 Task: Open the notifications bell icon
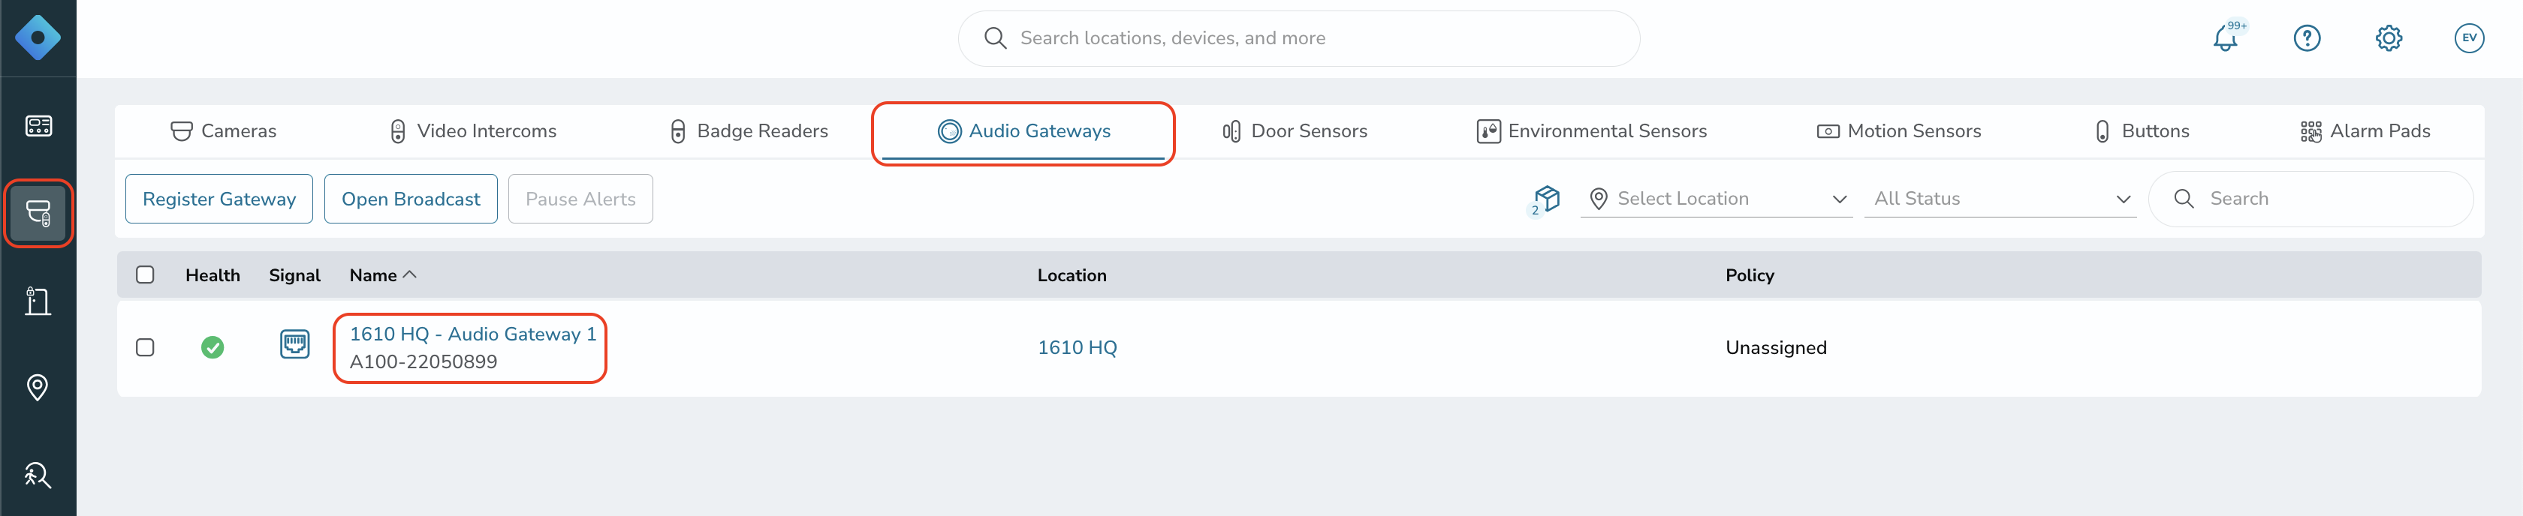(2225, 38)
